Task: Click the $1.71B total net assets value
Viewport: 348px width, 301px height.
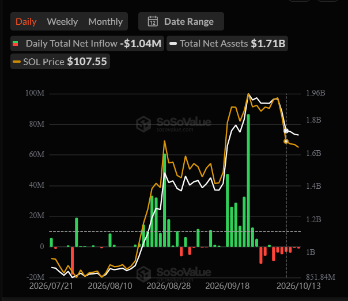Action: pos(268,43)
